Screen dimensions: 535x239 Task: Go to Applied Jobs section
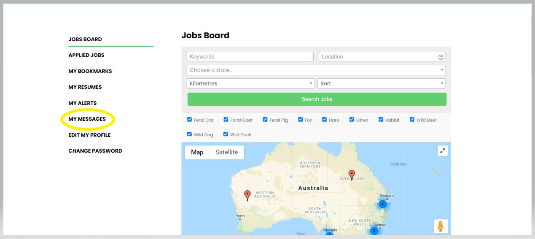pyautogui.click(x=86, y=55)
